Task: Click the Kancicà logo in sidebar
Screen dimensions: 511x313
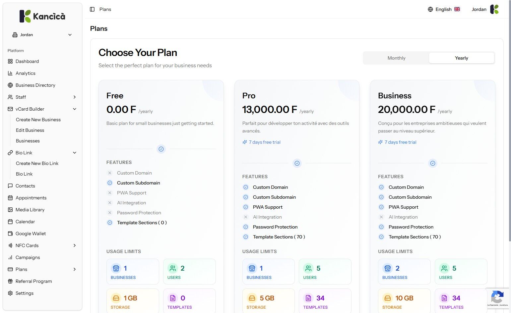Action: (x=42, y=16)
